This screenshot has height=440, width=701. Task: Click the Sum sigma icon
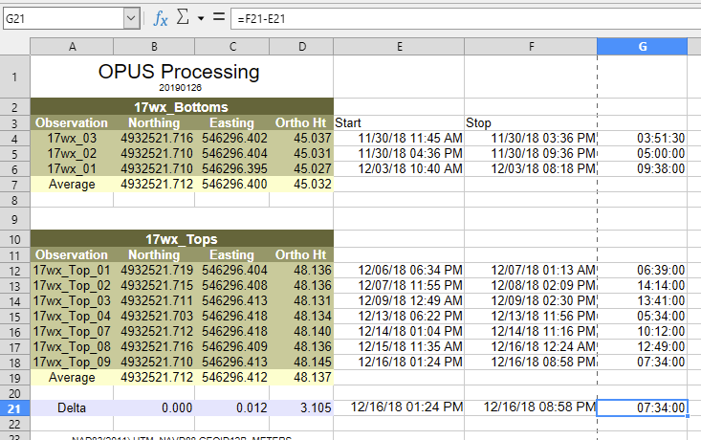coord(182,18)
